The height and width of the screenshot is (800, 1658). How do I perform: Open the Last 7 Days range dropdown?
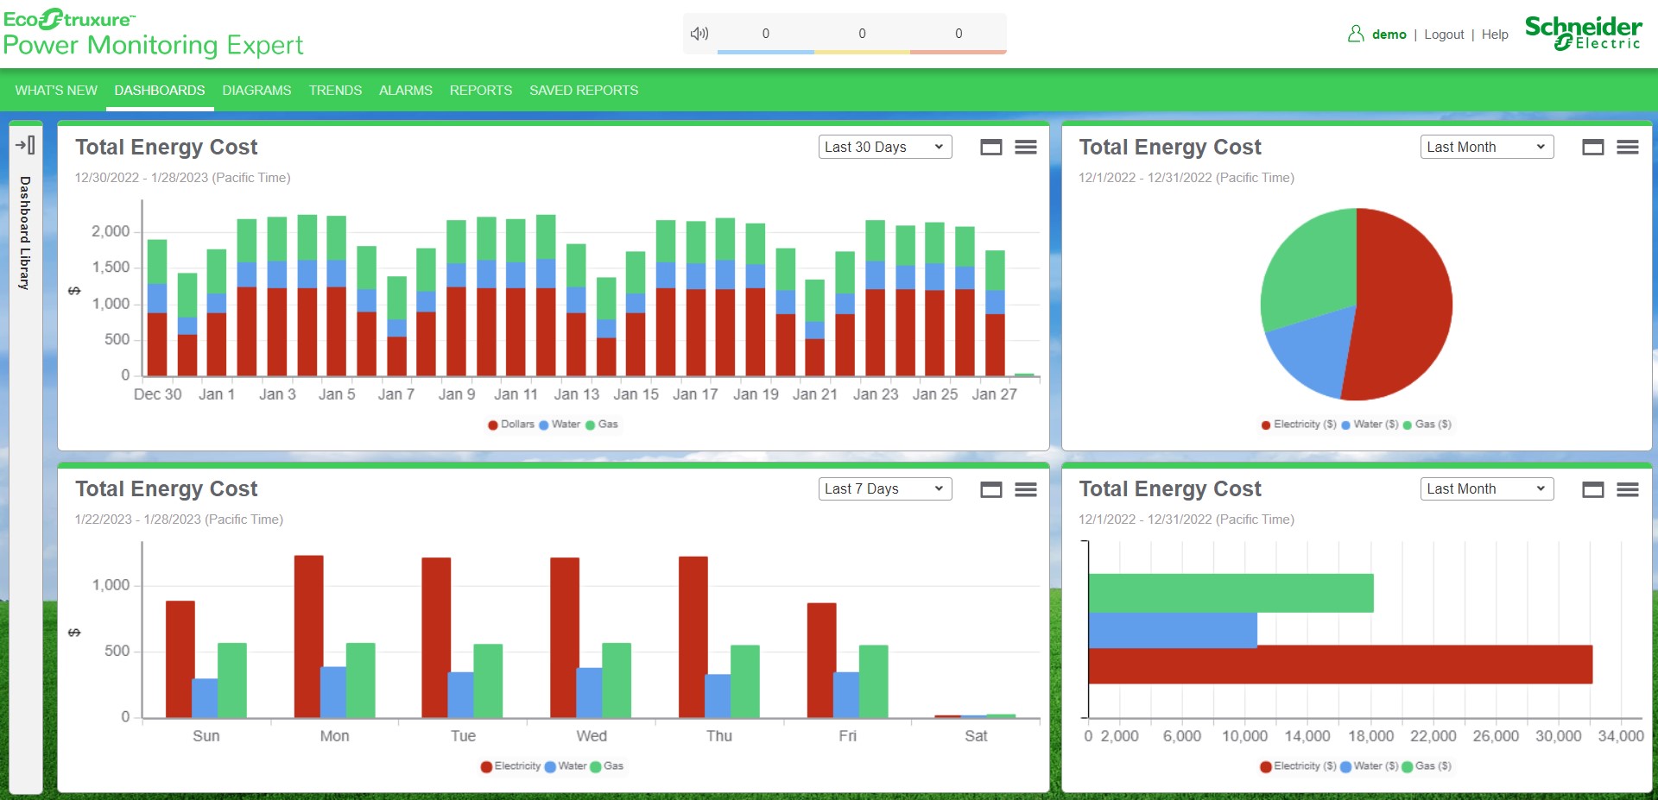point(884,489)
